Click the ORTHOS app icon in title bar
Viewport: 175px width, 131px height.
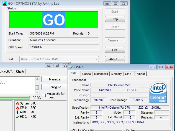[x=5, y=3]
